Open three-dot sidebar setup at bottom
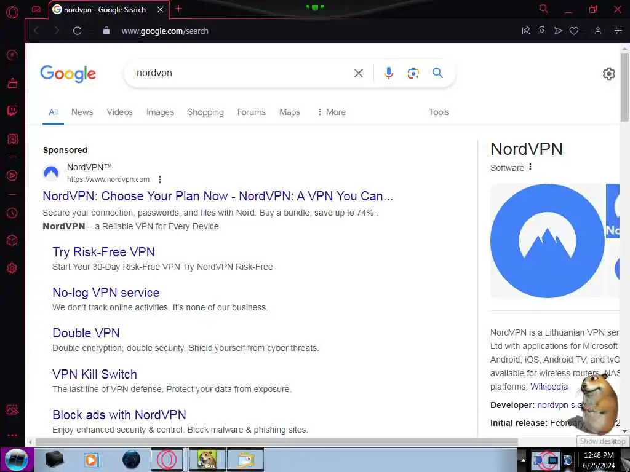 12,435
